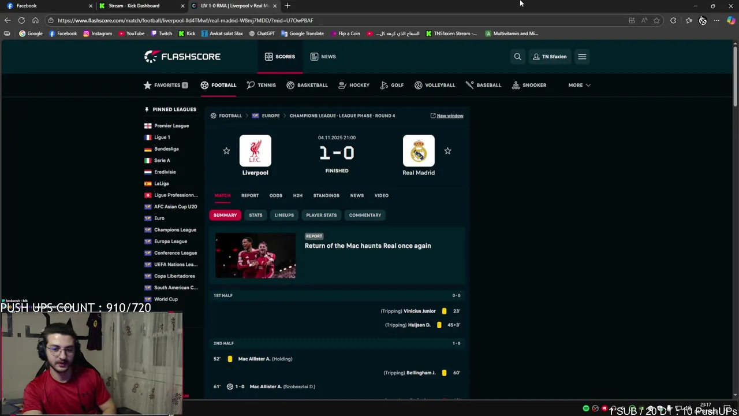Click Vinicius Junior player name
This screenshot has height=416, width=739.
tap(420, 311)
